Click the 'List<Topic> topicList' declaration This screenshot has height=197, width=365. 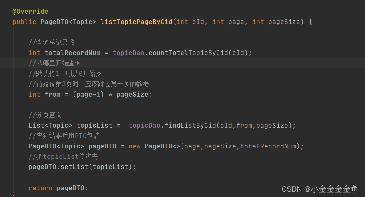coord(70,126)
